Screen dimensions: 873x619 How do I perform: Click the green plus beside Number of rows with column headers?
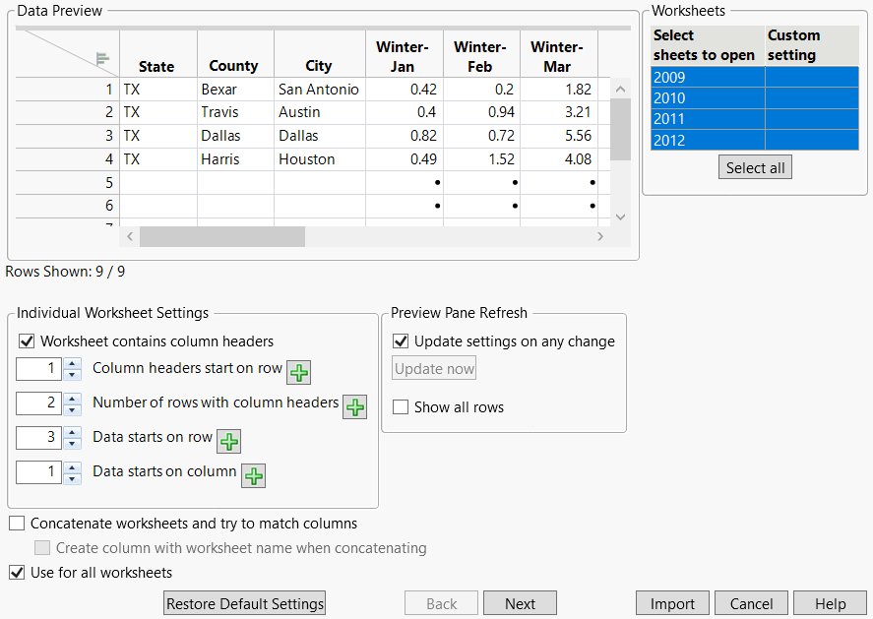[x=355, y=406]
